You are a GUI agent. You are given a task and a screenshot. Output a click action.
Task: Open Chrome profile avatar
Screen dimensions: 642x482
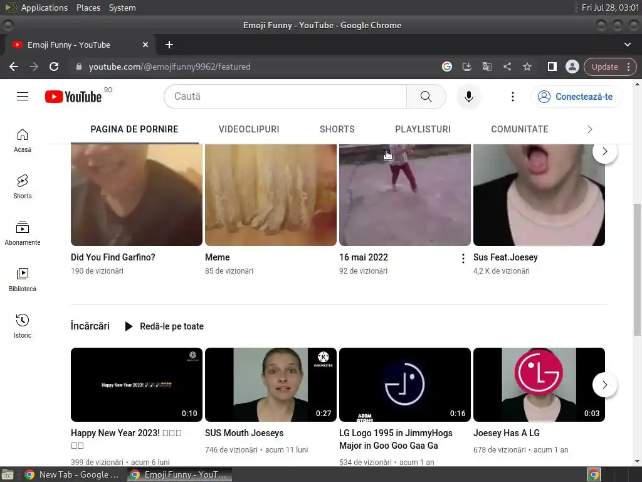click(x=572, y=67)
